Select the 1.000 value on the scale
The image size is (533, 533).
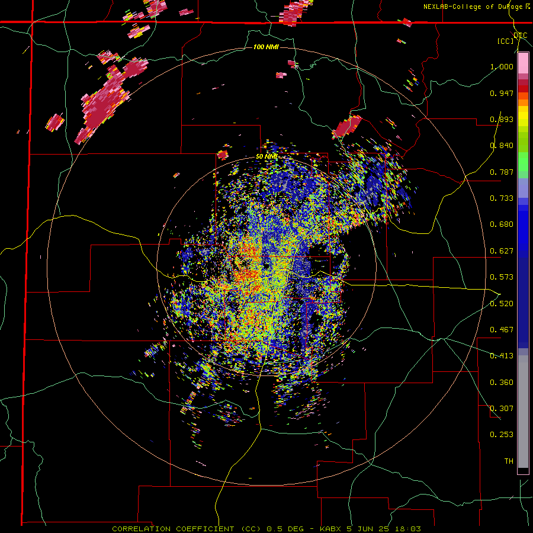click(502, 66)
